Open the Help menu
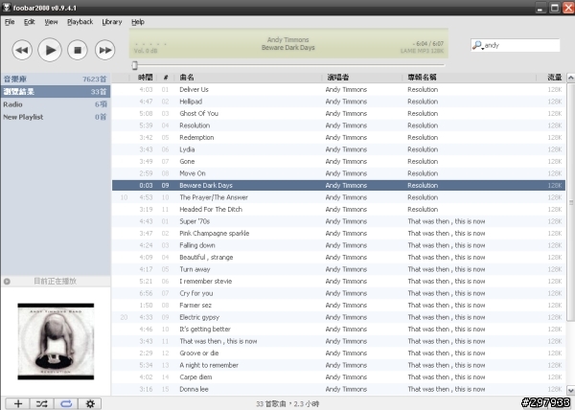 (138, 22)
